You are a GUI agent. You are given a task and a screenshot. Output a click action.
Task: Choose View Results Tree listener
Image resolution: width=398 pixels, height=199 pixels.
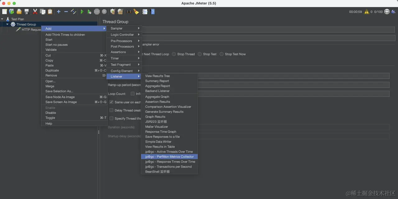pyautogui.click(x=169, y=76)
